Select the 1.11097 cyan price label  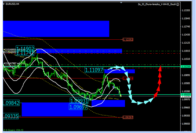(94, 70)
